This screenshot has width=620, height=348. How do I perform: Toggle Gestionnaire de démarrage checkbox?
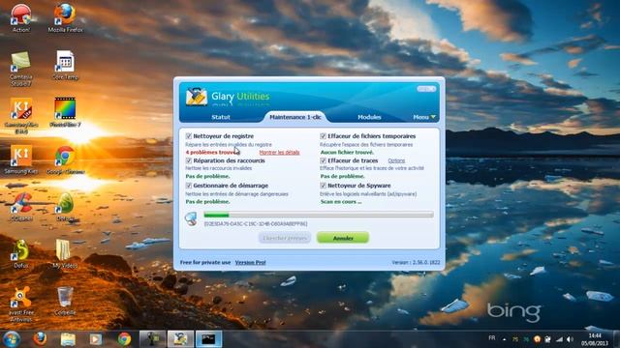(189, 186)
